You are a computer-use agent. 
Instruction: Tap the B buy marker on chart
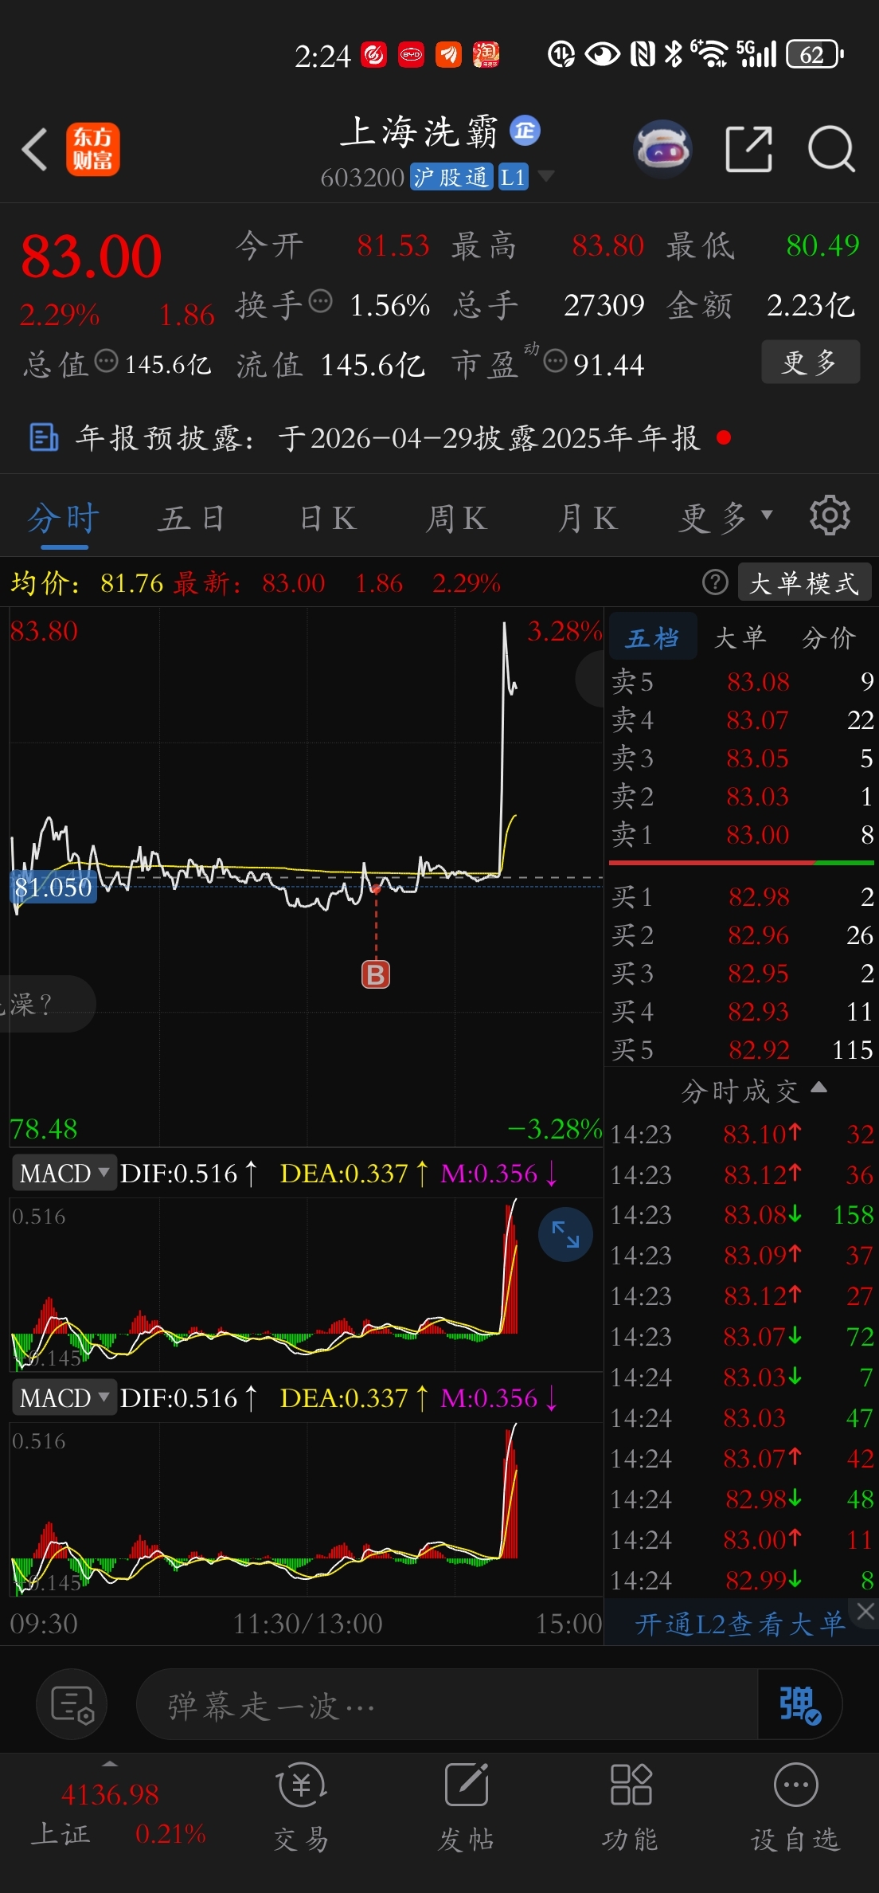[376, 974]
